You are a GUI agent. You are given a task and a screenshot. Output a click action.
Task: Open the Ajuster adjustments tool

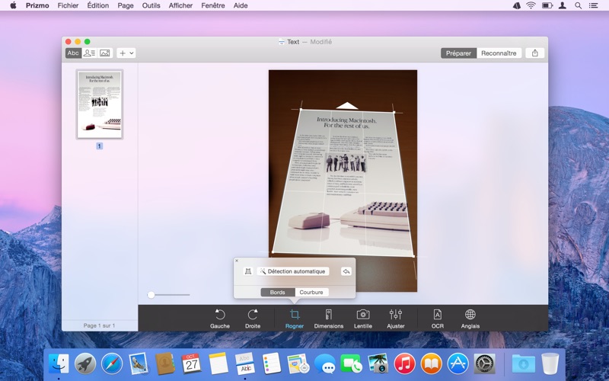(x=396, y=319)
